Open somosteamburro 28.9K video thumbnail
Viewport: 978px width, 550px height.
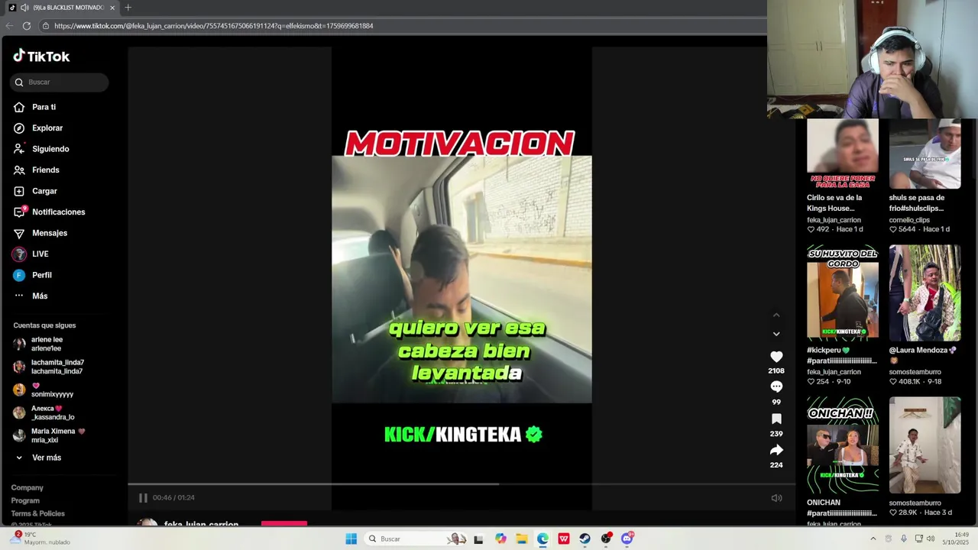click(x=925, y=445)
